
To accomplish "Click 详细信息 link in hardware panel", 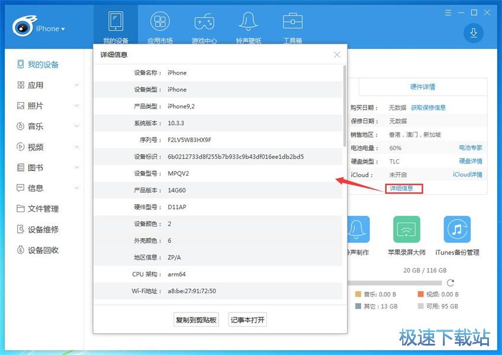I will pos(402,188).
